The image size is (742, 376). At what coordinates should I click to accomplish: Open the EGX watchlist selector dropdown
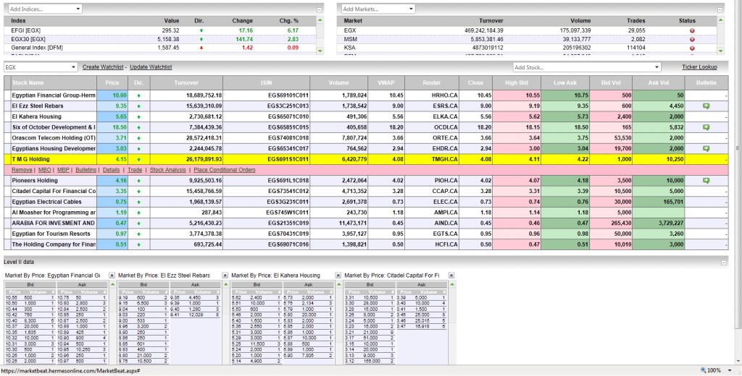(x=41, y=67)
